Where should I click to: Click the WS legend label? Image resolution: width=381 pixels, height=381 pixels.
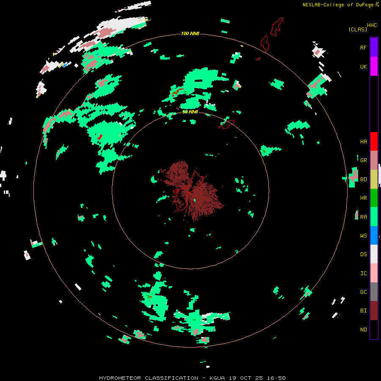tap(363, 235)
